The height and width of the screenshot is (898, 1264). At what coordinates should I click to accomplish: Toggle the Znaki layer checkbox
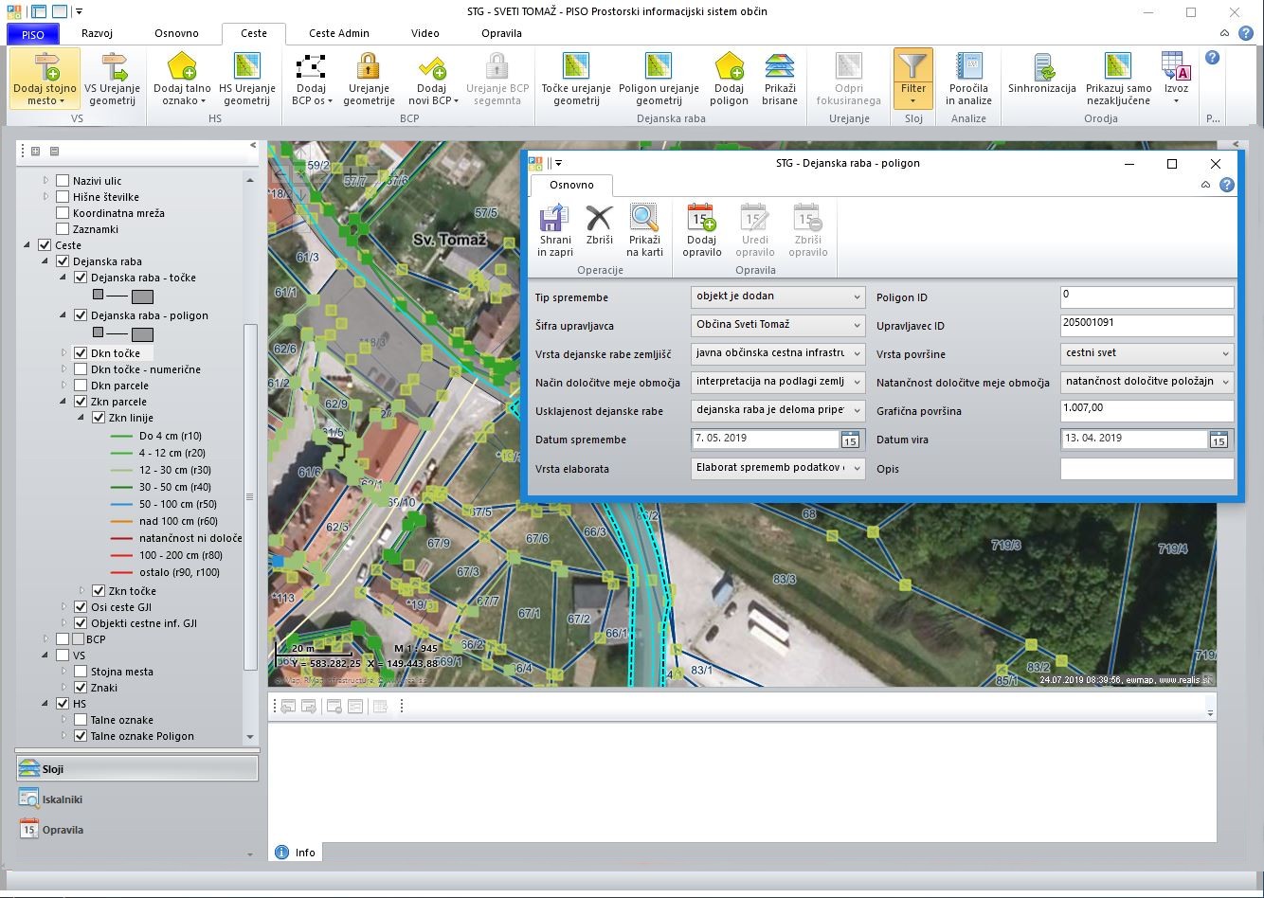(x=81, y=688)
